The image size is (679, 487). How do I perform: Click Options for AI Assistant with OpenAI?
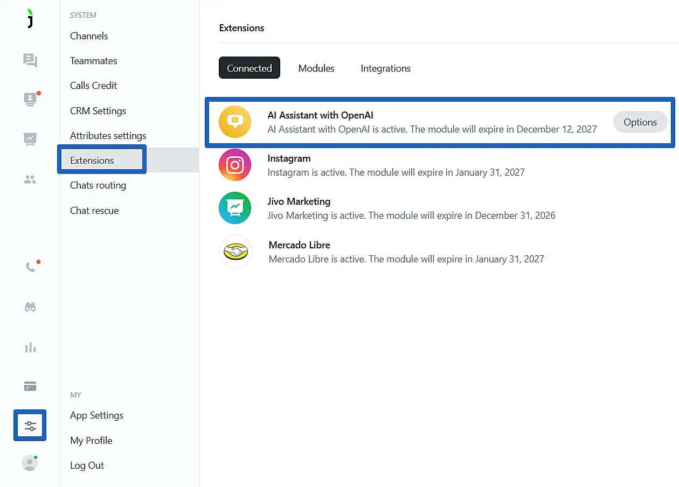[x=640, y=122]
